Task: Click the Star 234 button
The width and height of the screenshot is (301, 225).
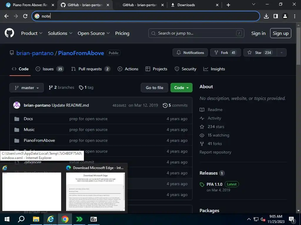Action: tap(260, 53)
